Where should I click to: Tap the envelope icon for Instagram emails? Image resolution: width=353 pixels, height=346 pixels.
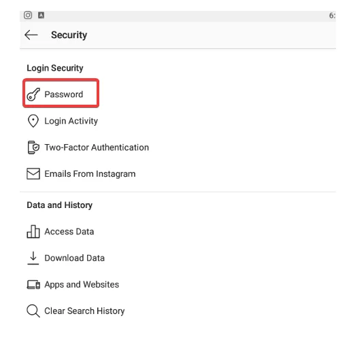click(33, 174)
